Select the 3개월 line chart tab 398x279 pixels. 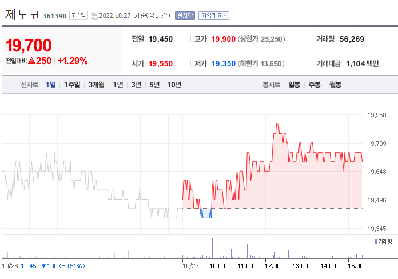pos(97,85)
